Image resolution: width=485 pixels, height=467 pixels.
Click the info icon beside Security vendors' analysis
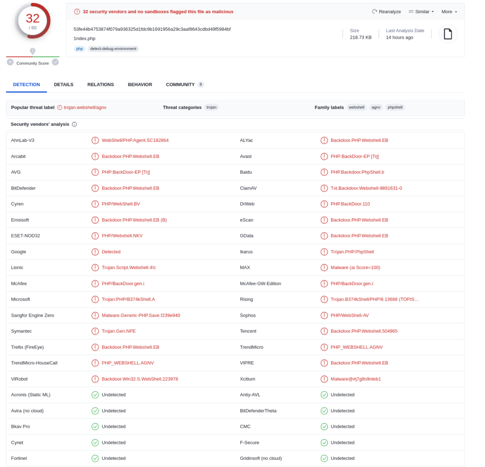pos(74,124)
